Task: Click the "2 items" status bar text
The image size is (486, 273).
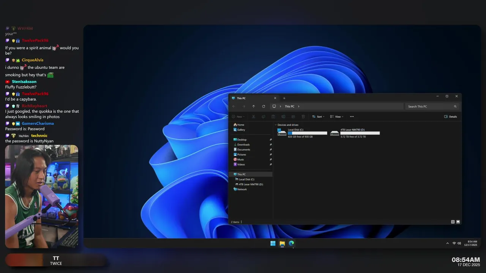Action: point(235,222)
